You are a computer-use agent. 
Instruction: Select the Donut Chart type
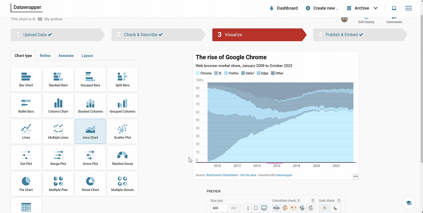coord(90,184)
